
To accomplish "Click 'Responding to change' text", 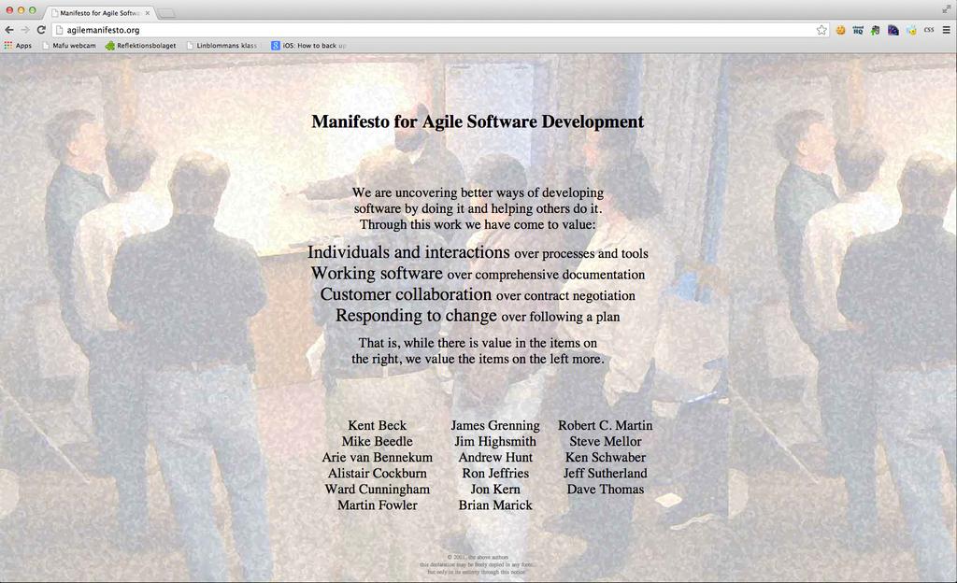I will click(416, 315).
